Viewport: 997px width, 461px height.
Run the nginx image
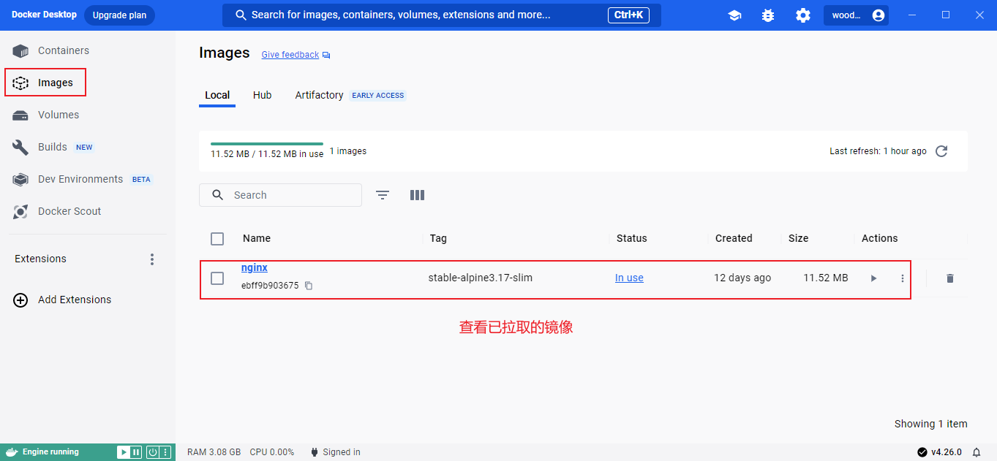[873, 278]
